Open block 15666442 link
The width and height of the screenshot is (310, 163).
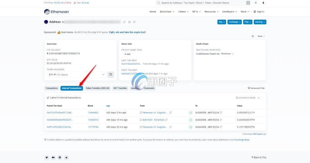click(93, 112)
